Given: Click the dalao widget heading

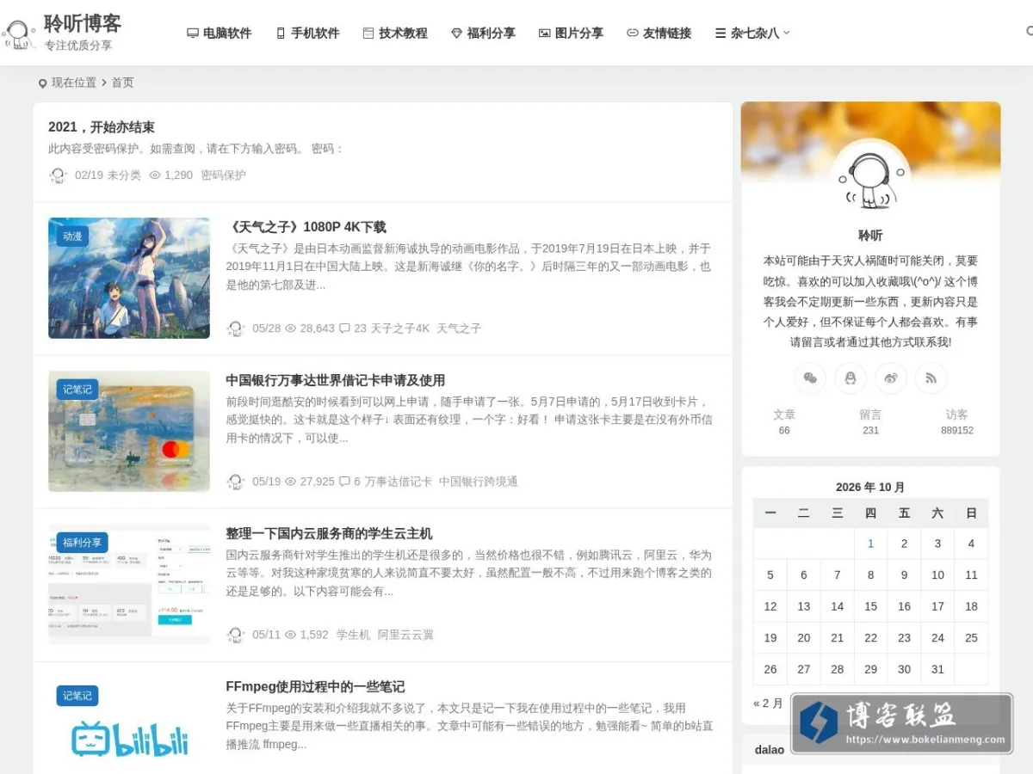Looking at the screenshot, I should 770,750.
